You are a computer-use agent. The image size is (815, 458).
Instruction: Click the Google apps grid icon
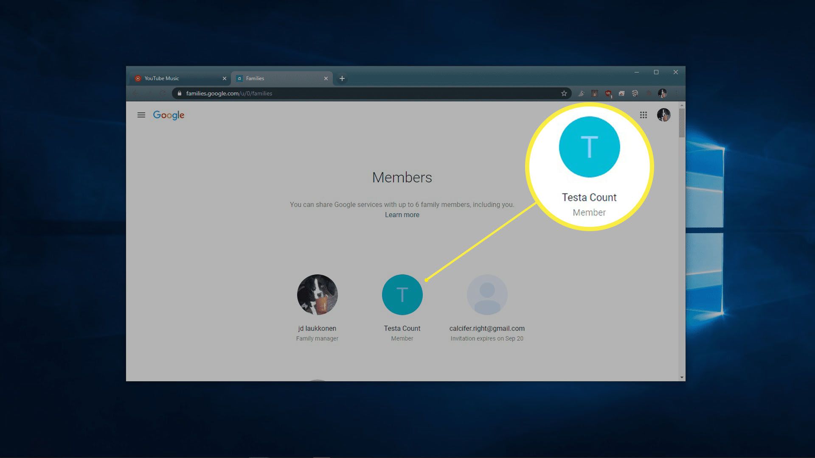tap(644, 115)
